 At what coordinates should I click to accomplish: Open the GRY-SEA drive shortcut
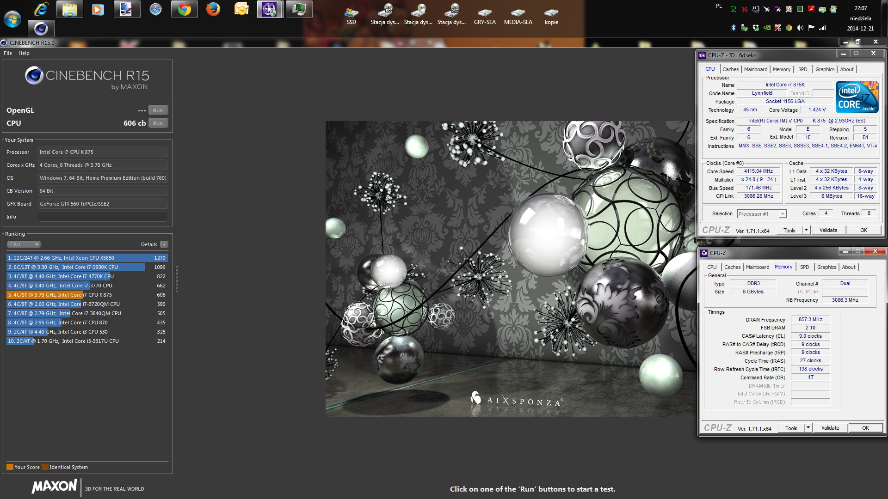pos(485,16)
